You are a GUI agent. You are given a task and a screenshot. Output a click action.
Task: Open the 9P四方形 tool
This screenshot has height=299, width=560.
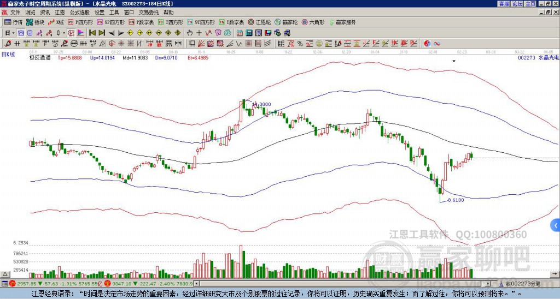(x=110, y=22)
